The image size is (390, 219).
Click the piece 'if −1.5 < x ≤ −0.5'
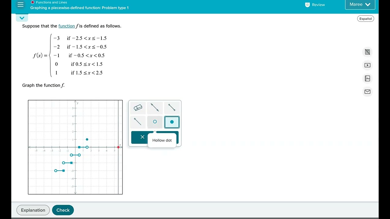coord(87,47)
